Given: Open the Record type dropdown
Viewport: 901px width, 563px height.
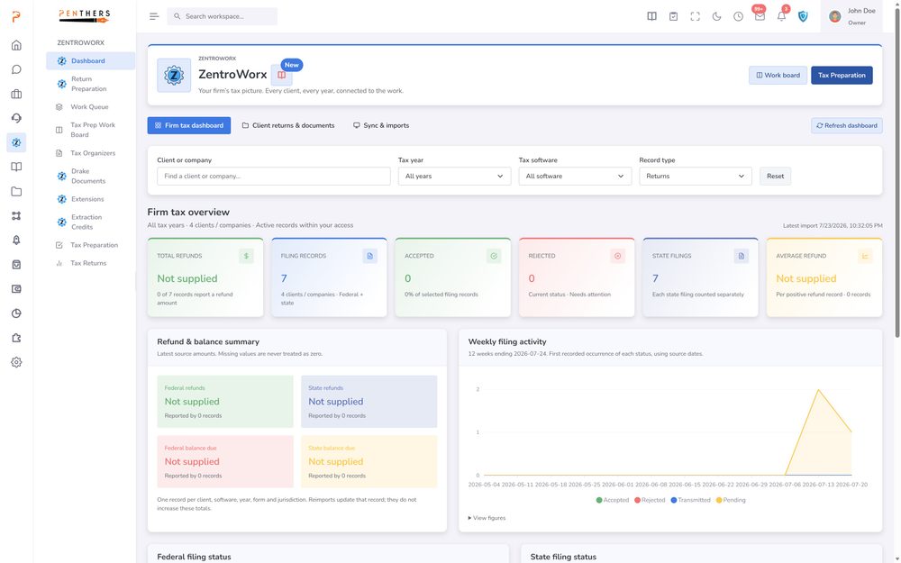Looking at the screenshot, I should point(696,177).
